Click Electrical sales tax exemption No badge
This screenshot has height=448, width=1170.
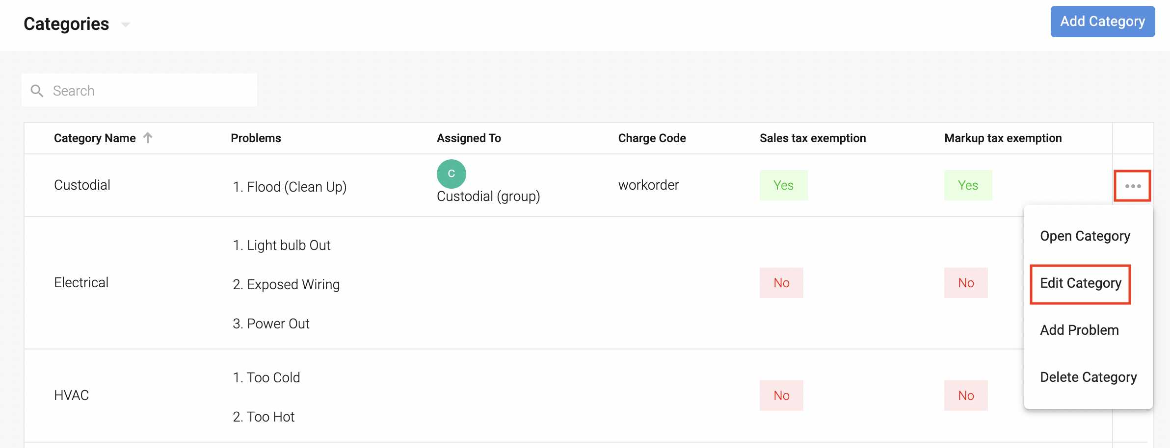point(781,283)
